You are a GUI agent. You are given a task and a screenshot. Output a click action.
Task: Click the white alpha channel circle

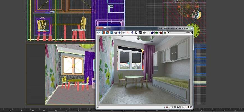point(148,33)
